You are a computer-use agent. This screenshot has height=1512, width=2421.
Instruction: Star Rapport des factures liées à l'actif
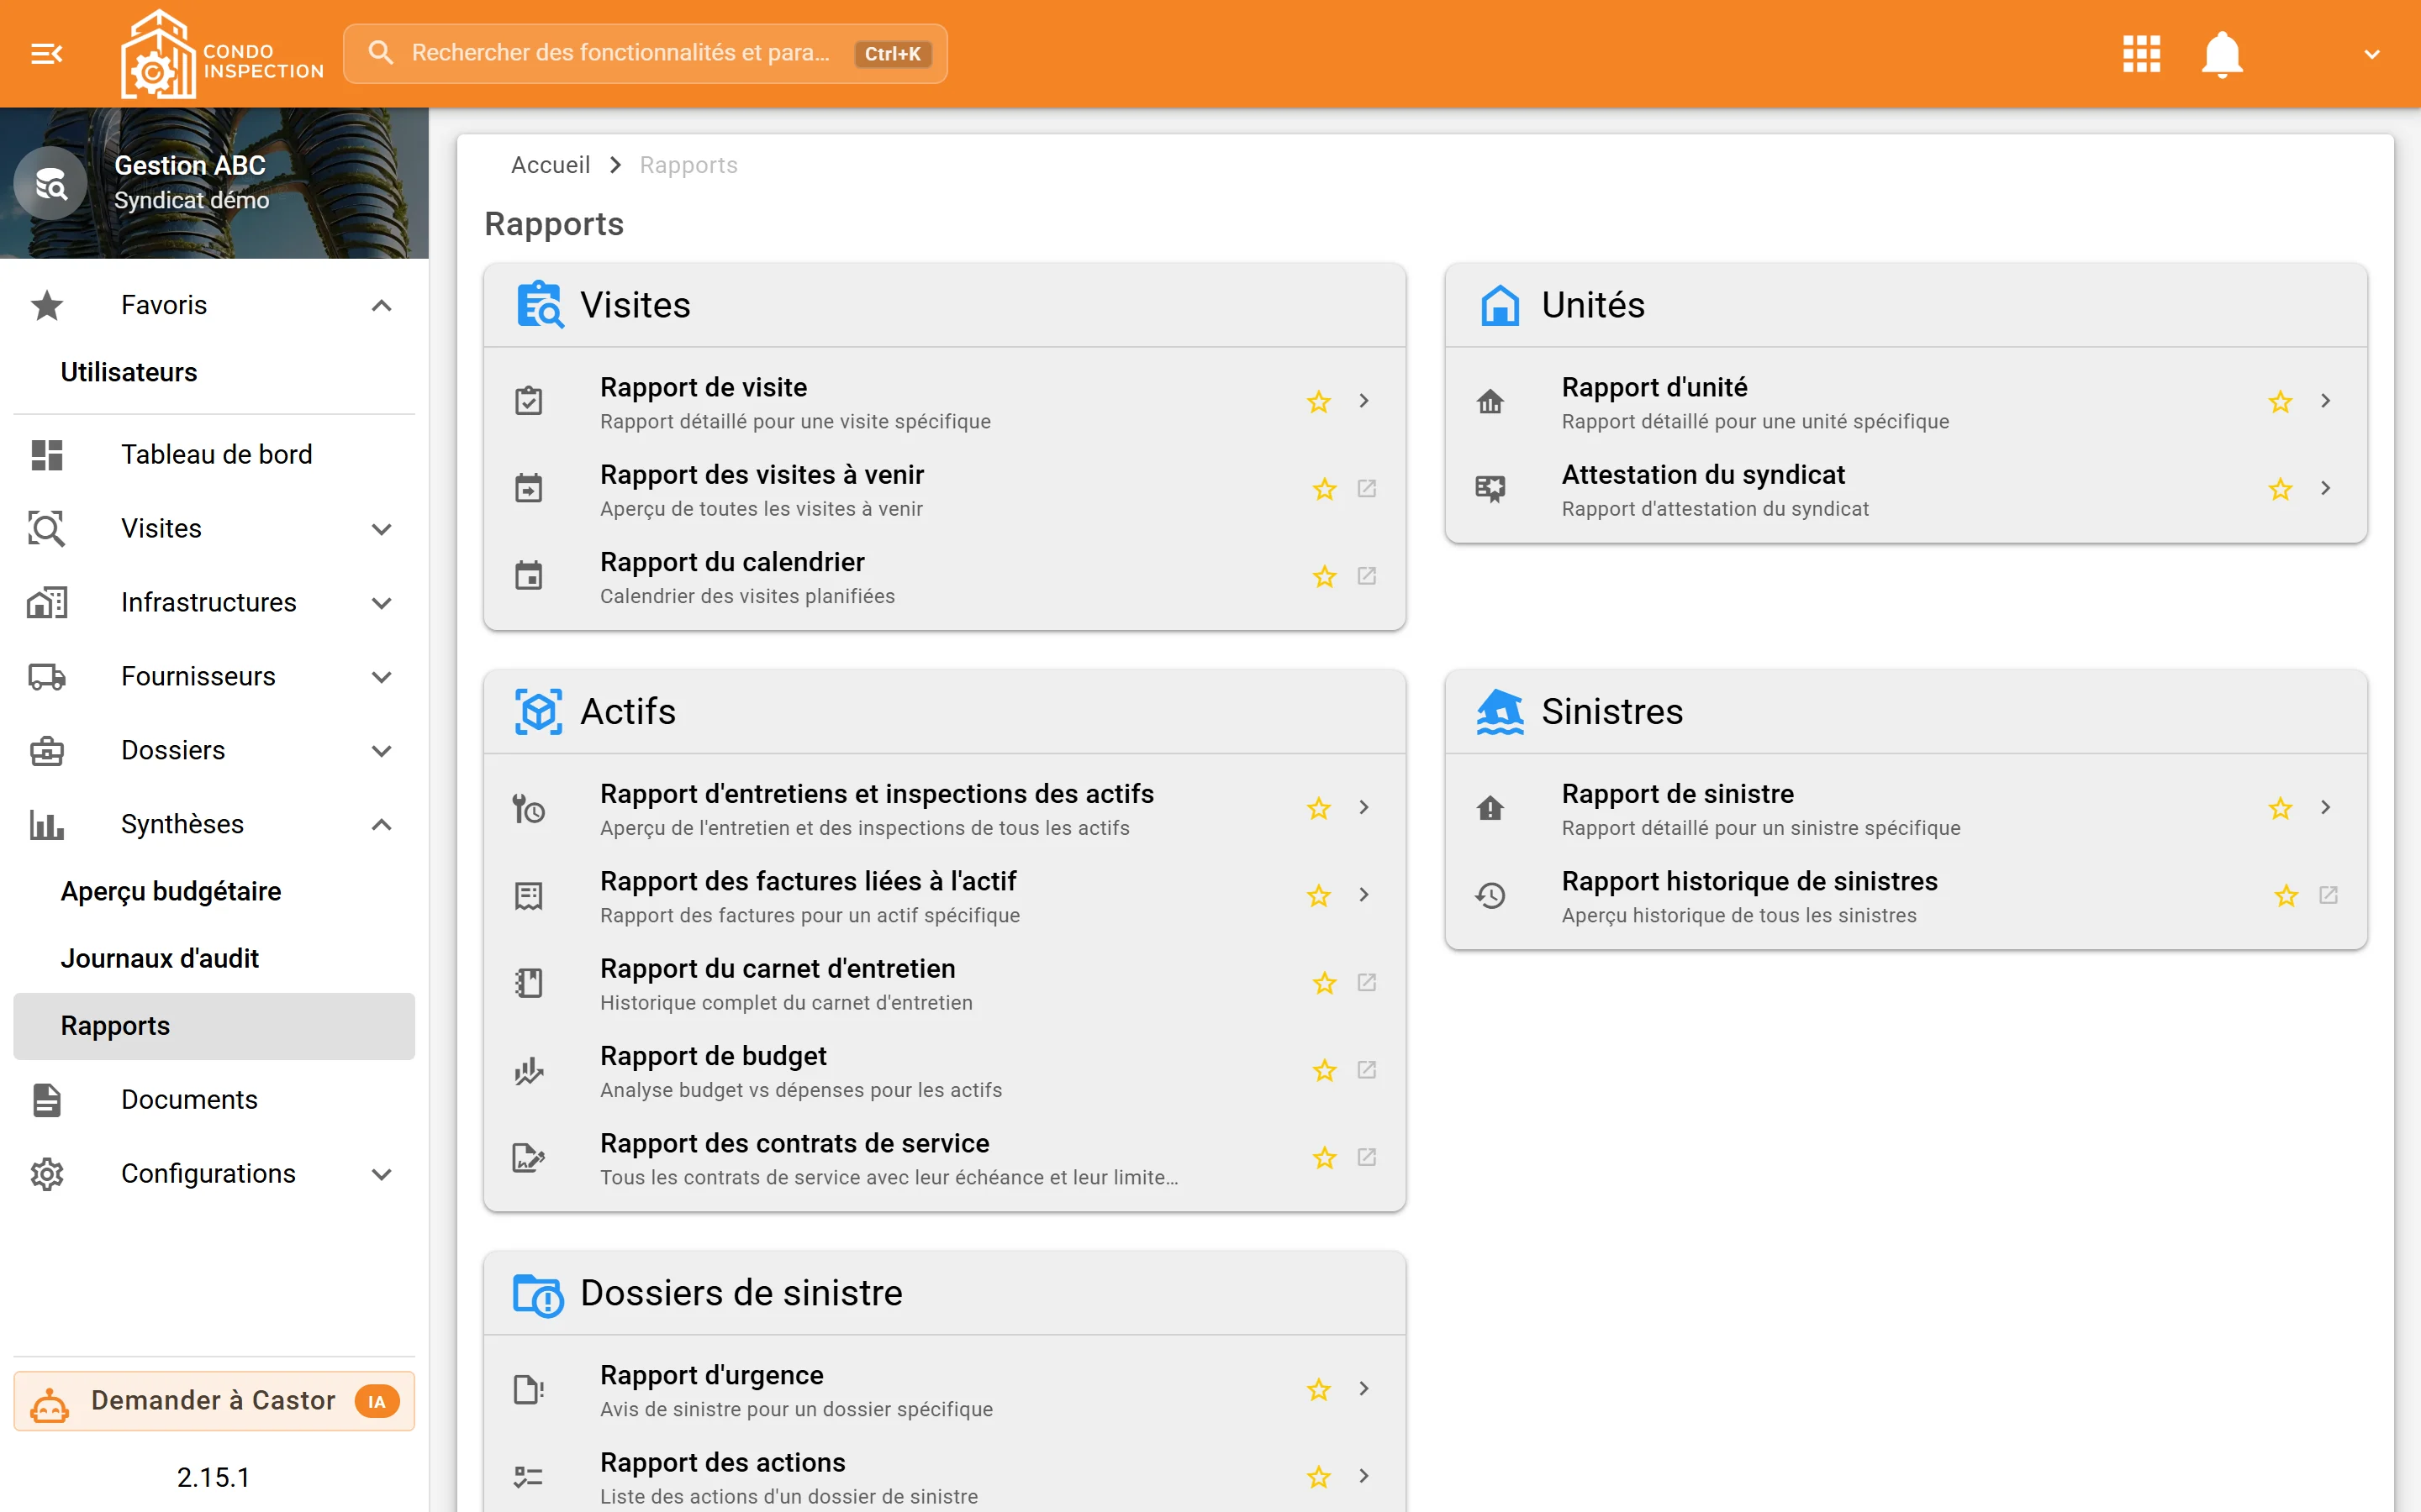(1319, 896)
